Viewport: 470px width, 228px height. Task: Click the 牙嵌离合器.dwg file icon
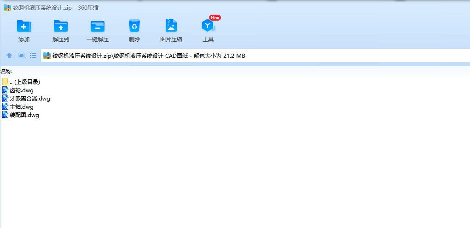[x=5, y=98]
